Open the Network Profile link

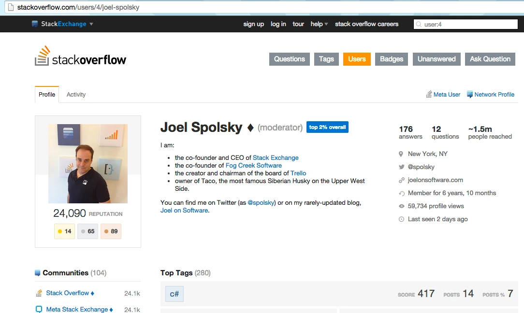494,95
